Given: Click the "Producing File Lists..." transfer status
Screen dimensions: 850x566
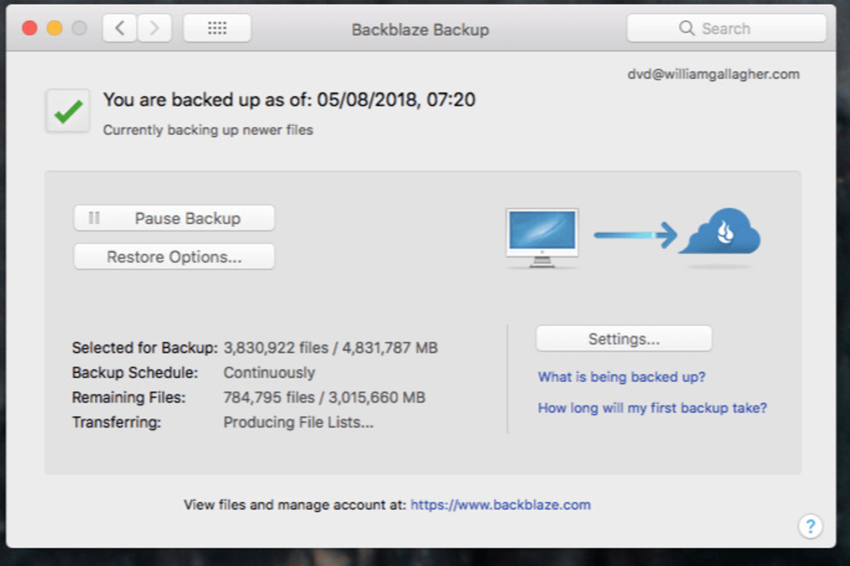Looking at the screenshot, I should (x=298, y=423).
